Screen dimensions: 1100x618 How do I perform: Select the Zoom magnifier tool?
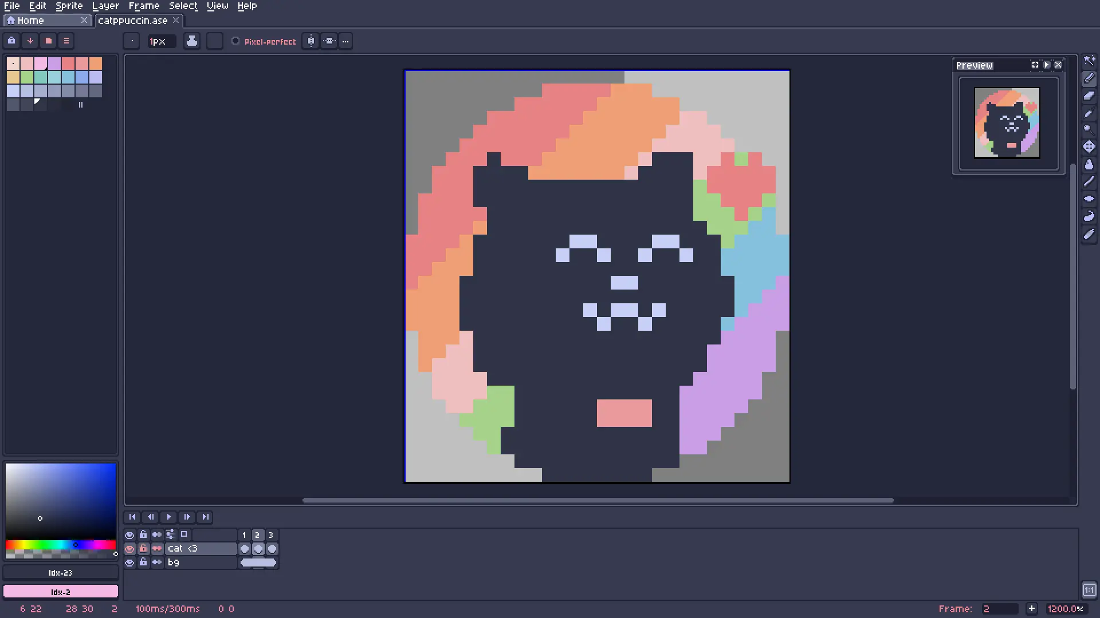tap(1089, 129)
